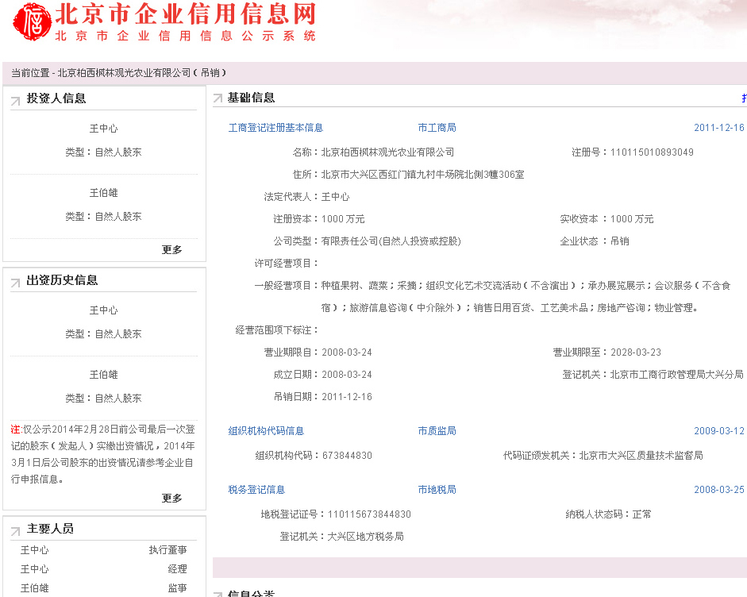747x597 pixels.
Task: Click the arrow icon beside 投资人信息
Action: (16, 101)
